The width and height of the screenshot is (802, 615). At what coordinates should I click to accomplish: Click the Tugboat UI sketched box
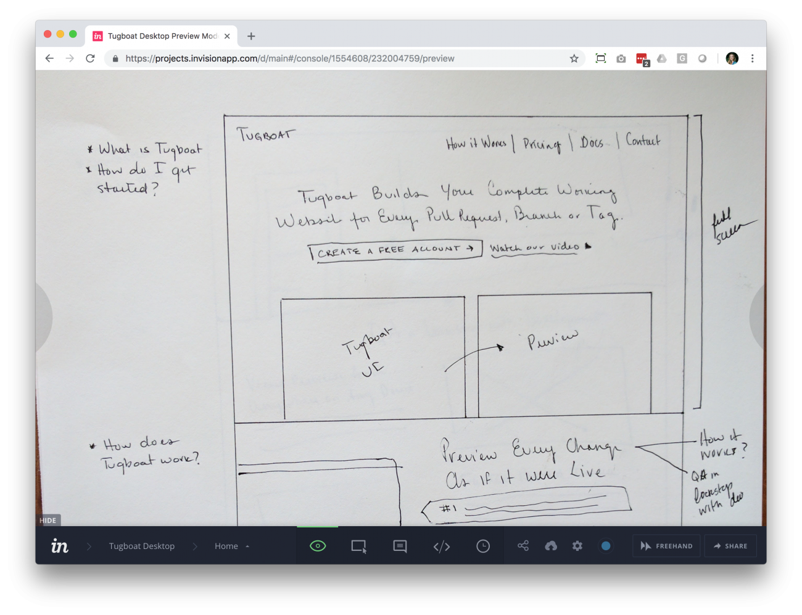pos(373,358)
